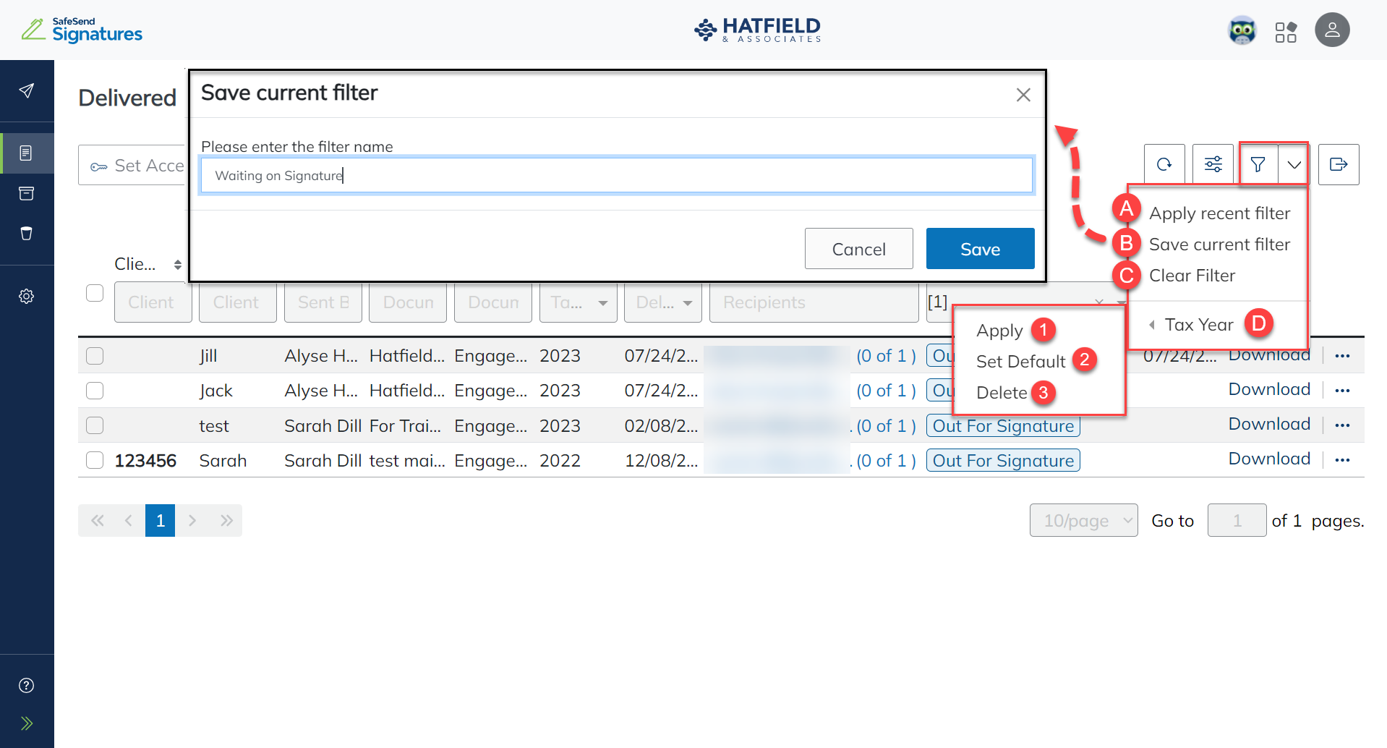1387x748 pixels.
Task: Open the apps grid icon near profile
Action: (1286, 30)
